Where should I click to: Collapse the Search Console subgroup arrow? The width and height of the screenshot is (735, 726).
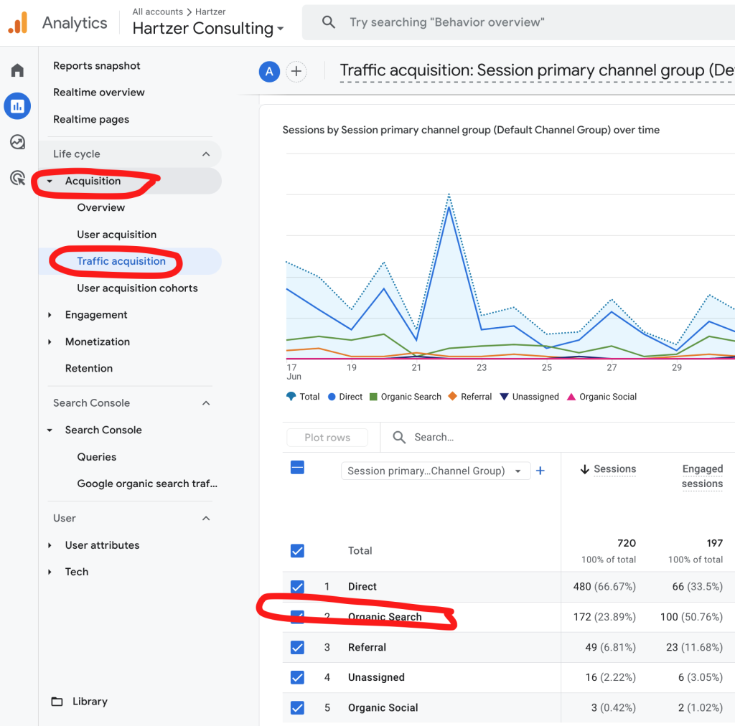(50, 430)
